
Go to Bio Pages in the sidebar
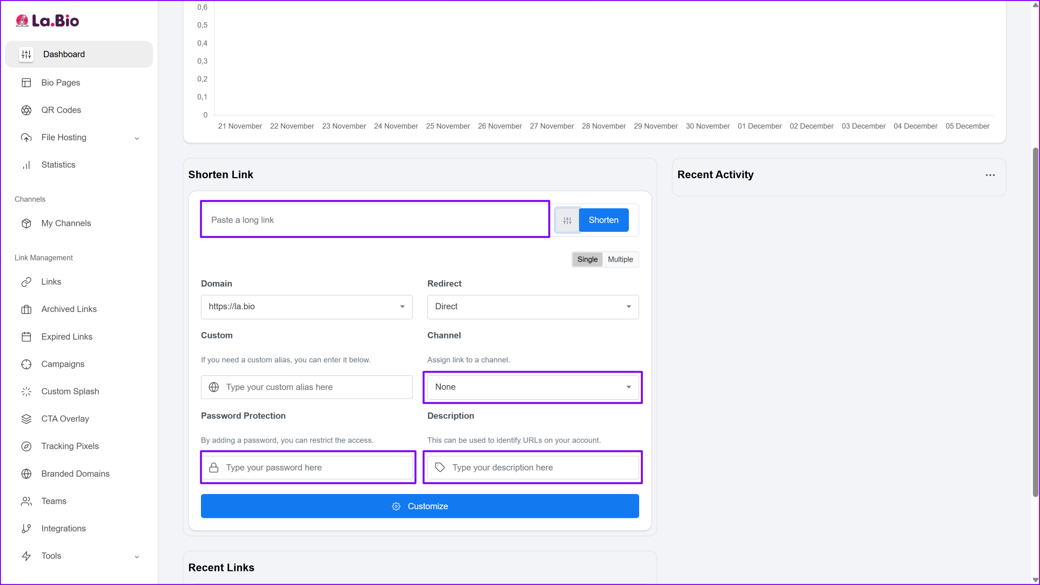point(61,83)
